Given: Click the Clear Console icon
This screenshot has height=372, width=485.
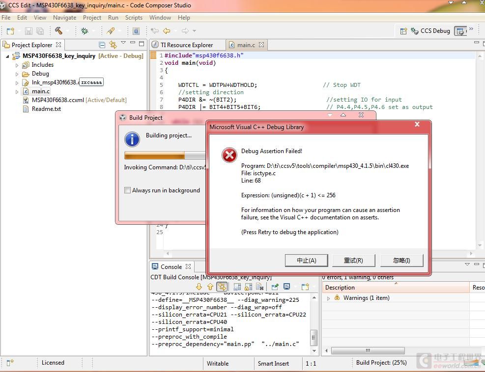Looking at the screenshot, I should [x=260, y=287].
